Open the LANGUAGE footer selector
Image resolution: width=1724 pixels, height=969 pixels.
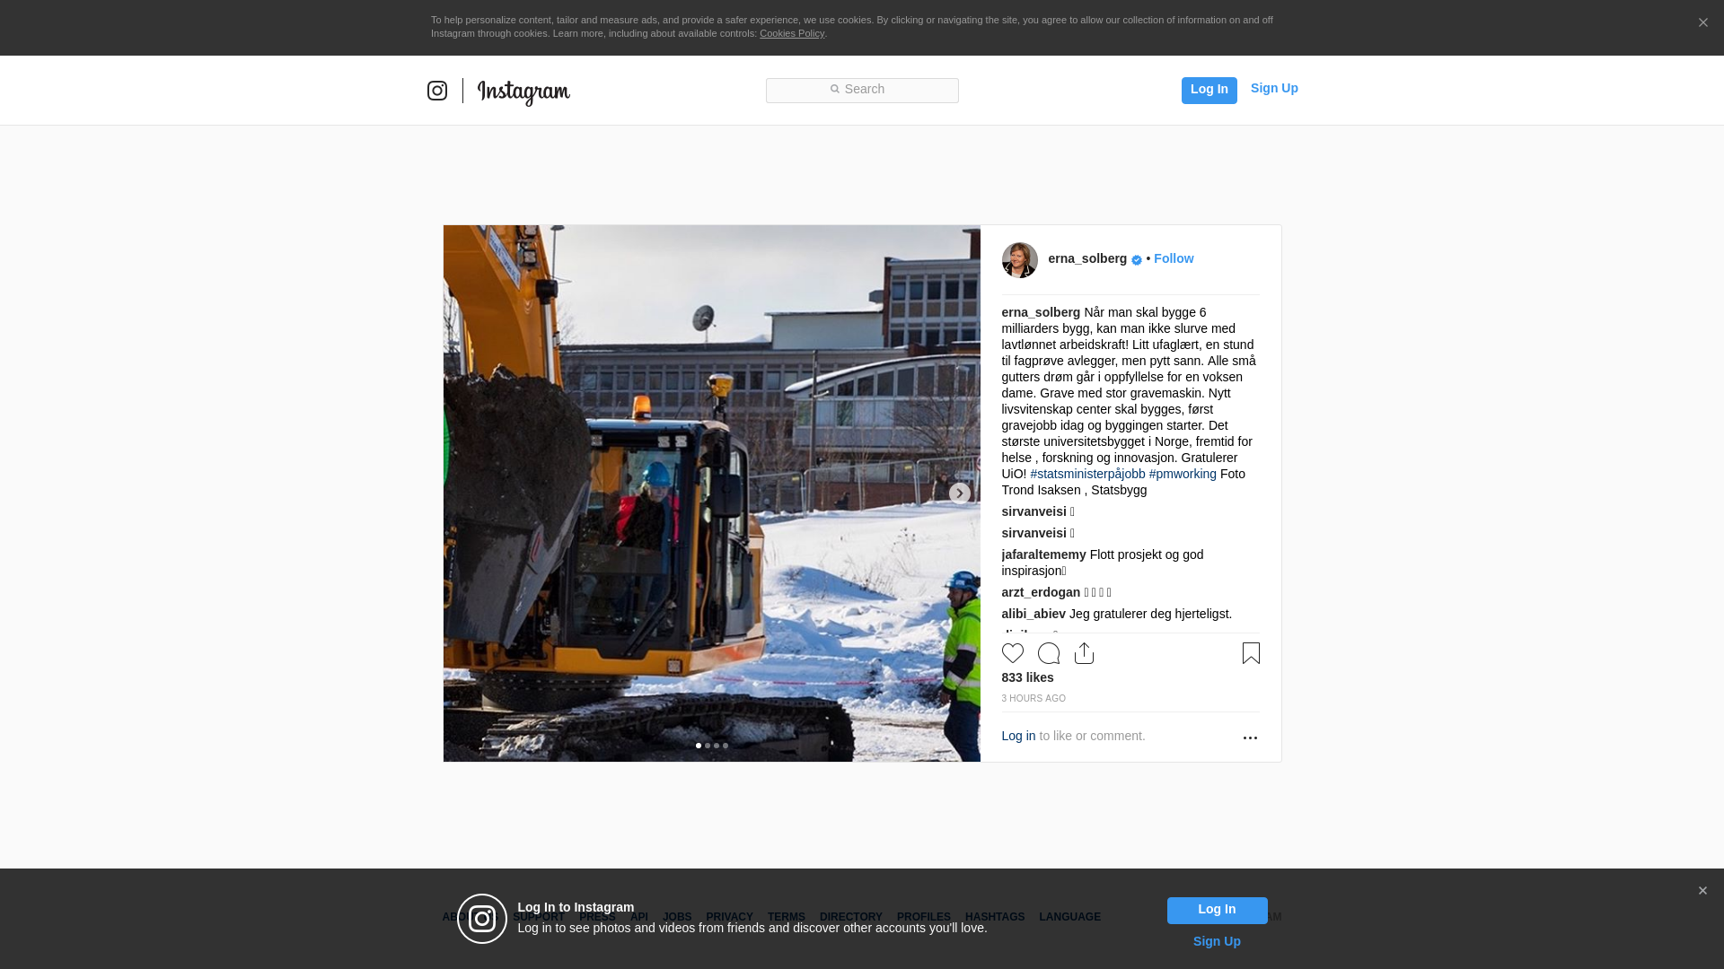point(1069,917)
